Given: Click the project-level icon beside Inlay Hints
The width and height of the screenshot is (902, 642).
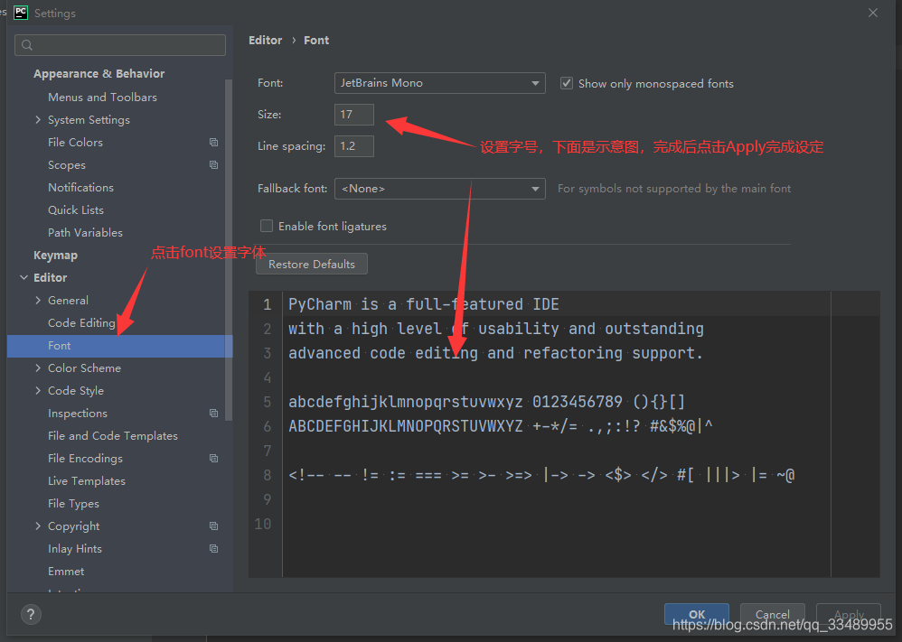Looking at the screenshot, I should tap(213, 548).
